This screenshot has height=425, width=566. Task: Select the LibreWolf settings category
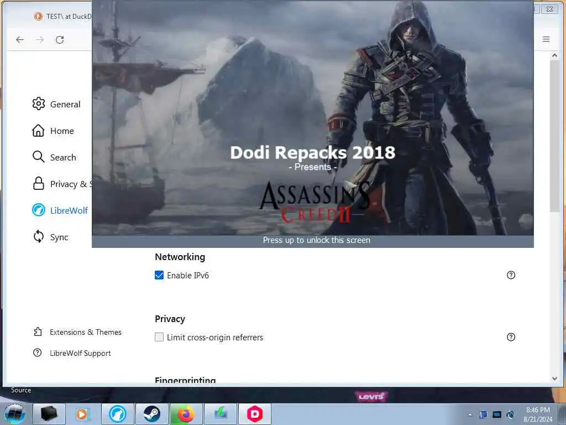(x=60, y=210)
